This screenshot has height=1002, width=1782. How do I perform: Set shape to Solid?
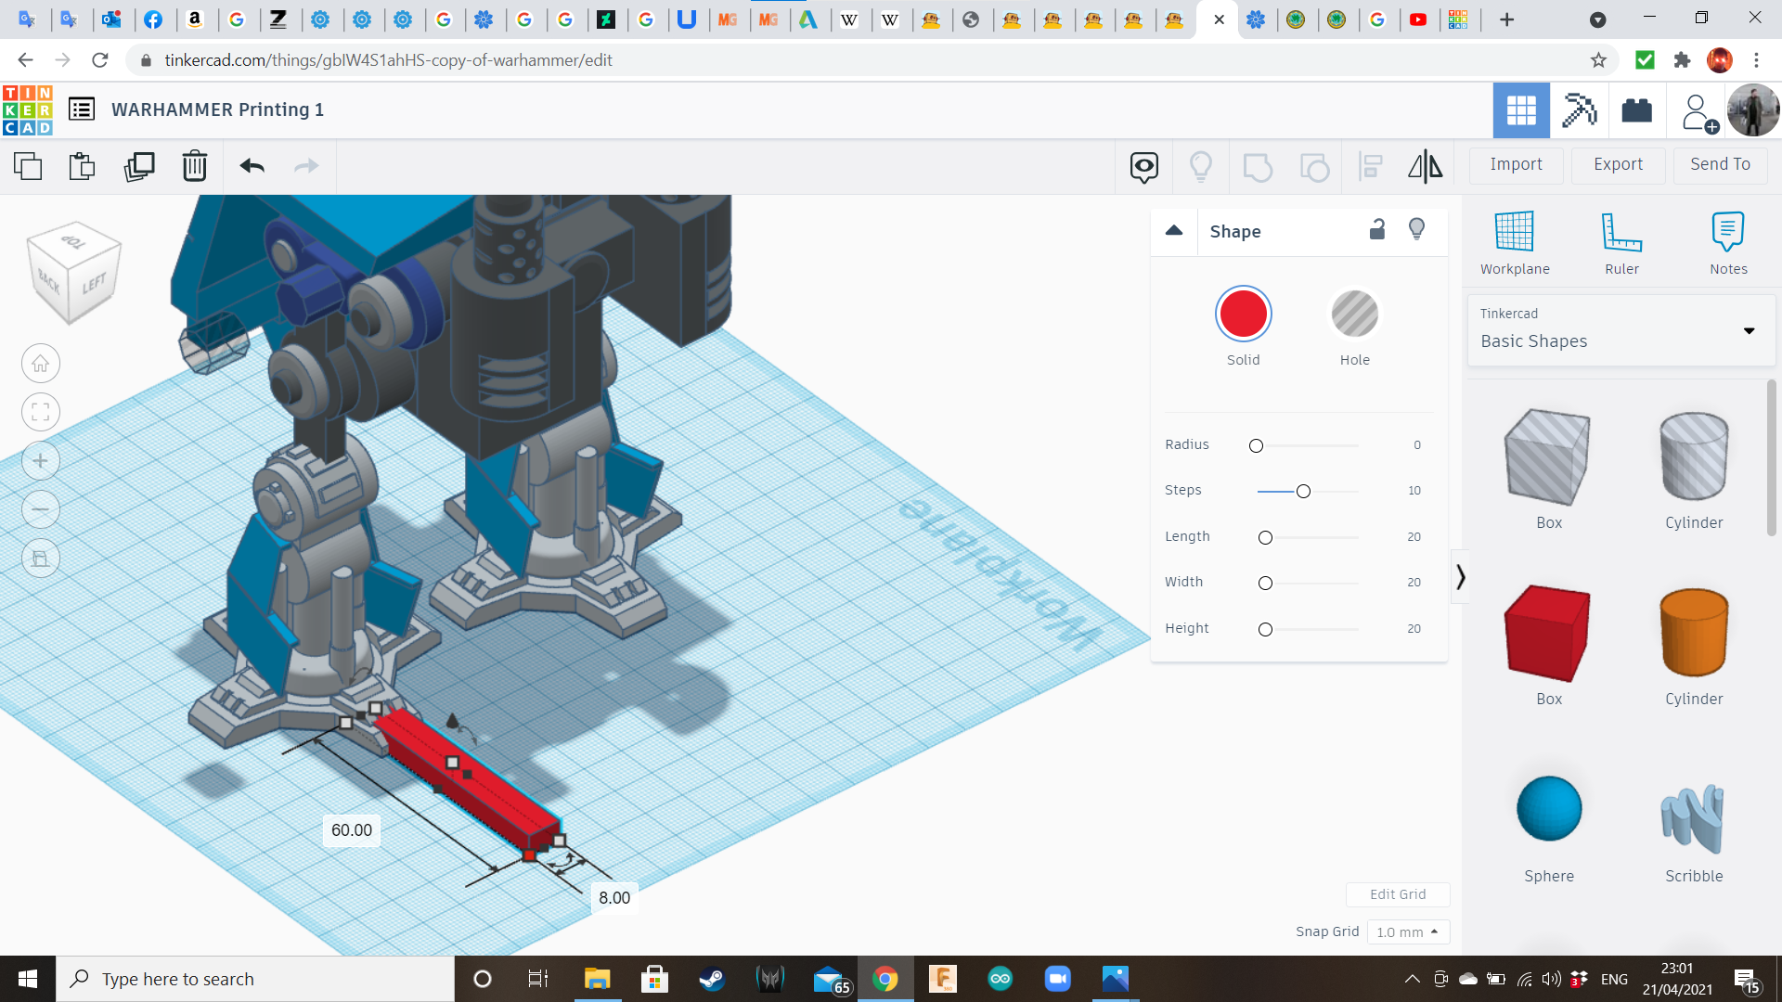tap(1243, 315)
